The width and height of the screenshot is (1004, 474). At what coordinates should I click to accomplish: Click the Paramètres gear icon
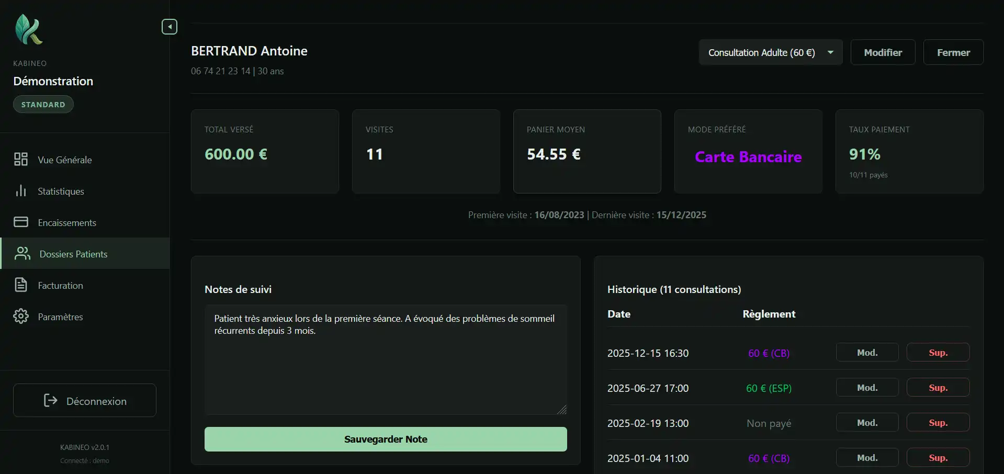pos(21,317)
